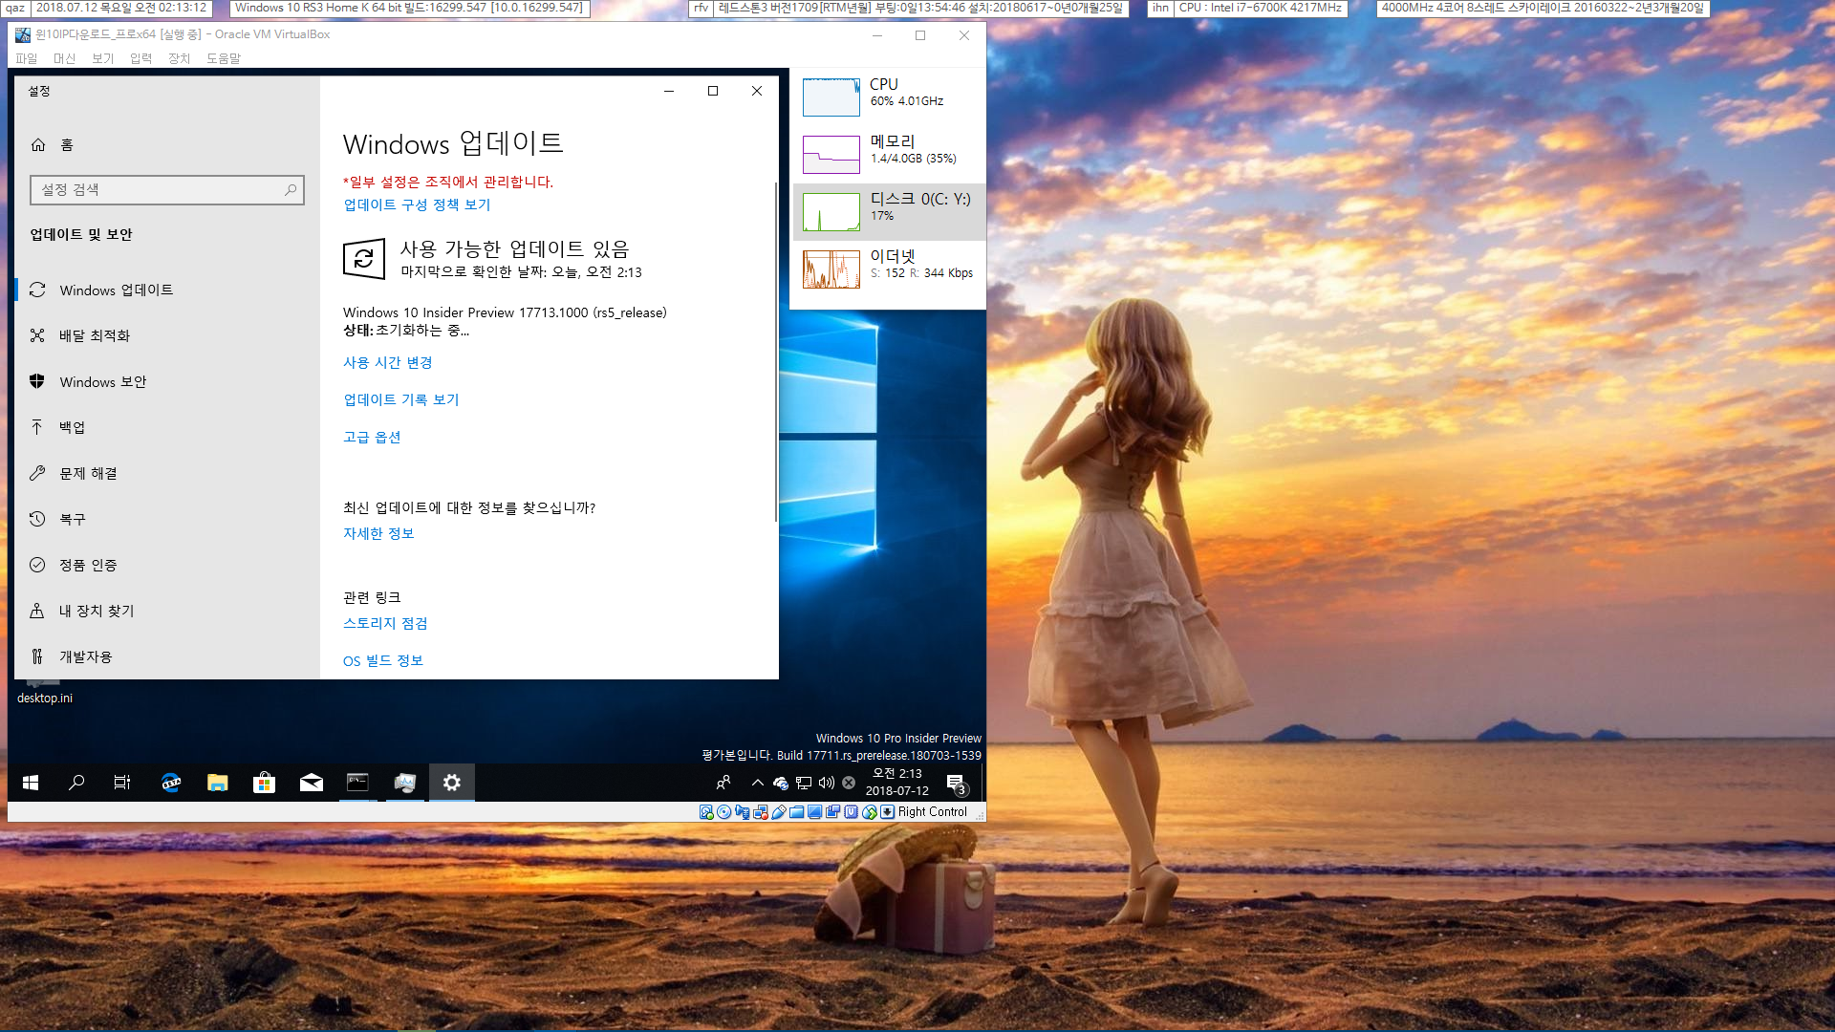
Task: Open OS 빌드 정보 link
Action: click(x=383, y=660)
